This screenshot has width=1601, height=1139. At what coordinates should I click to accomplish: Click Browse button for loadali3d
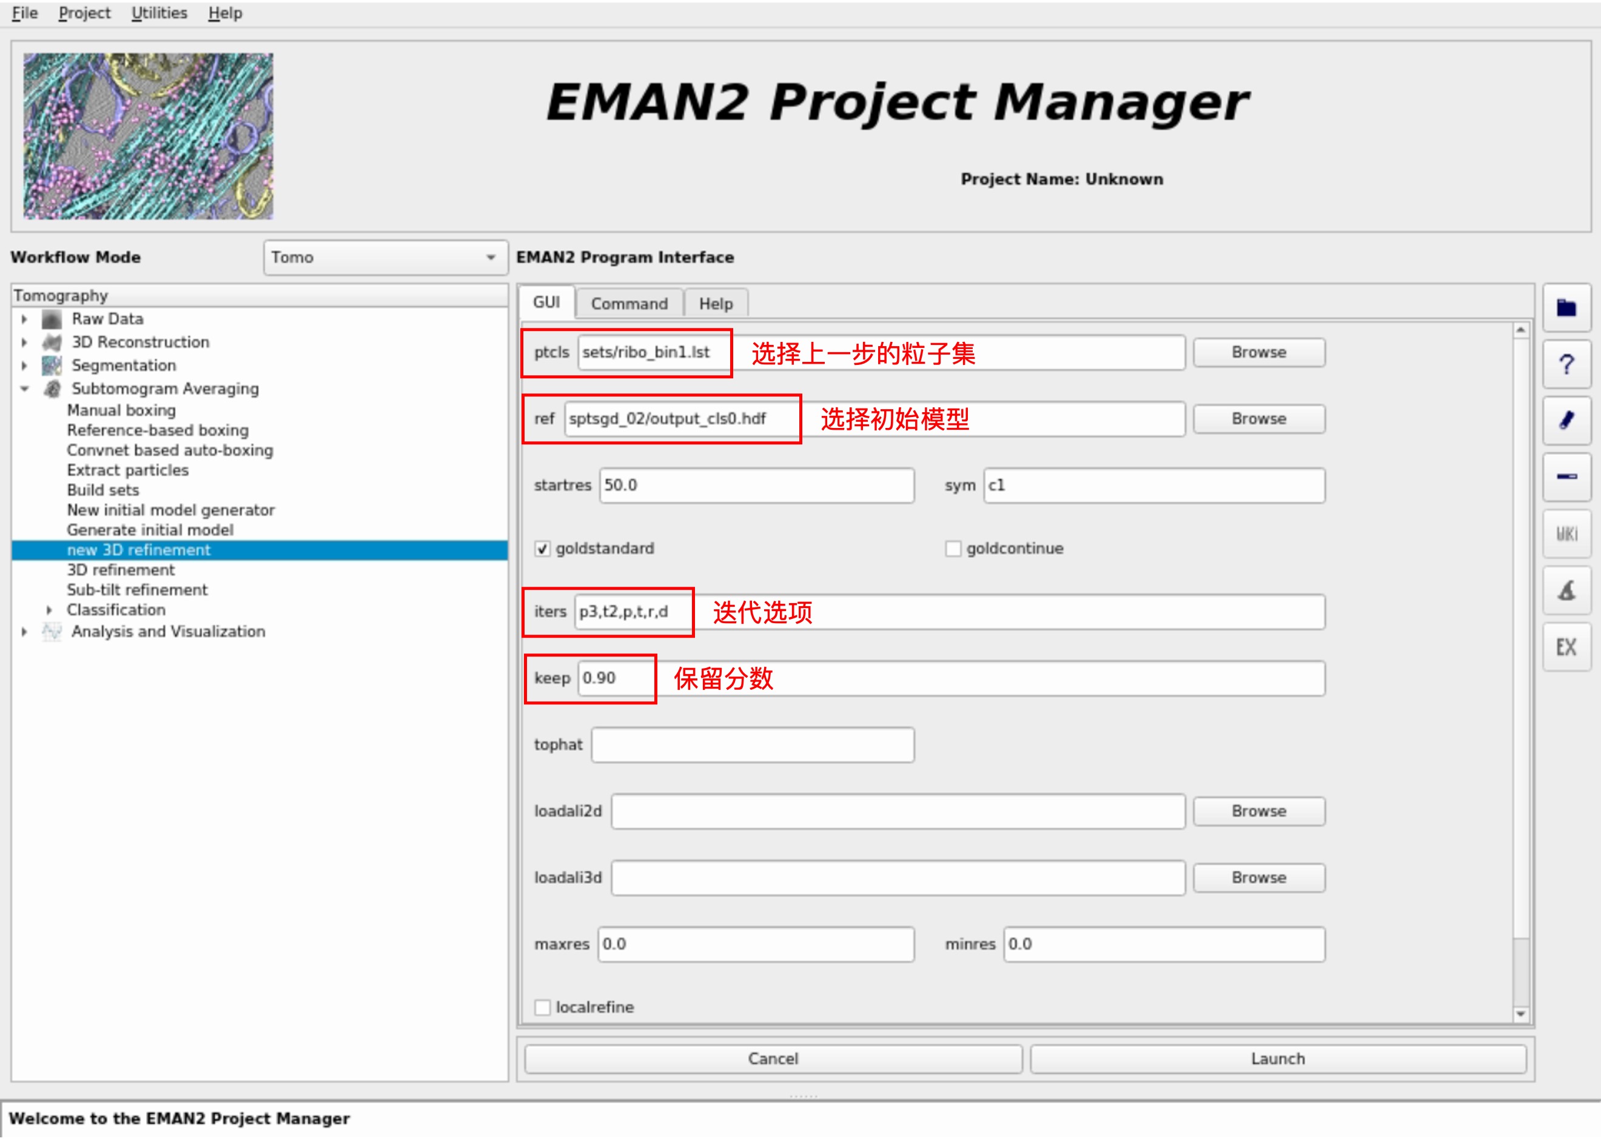(1258, 877)
